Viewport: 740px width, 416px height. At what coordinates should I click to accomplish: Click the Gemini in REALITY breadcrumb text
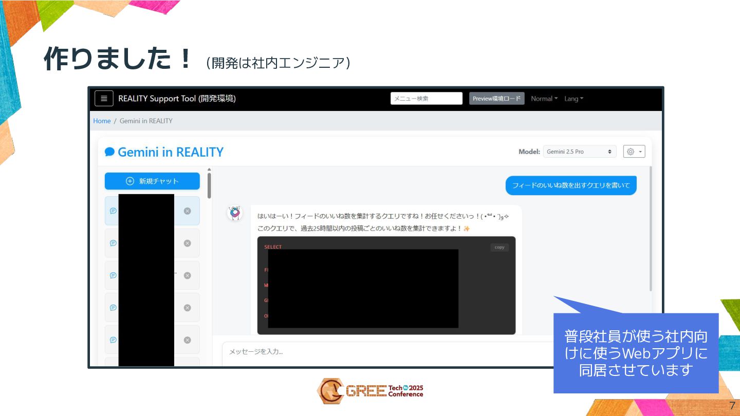(x=146, y=121)
